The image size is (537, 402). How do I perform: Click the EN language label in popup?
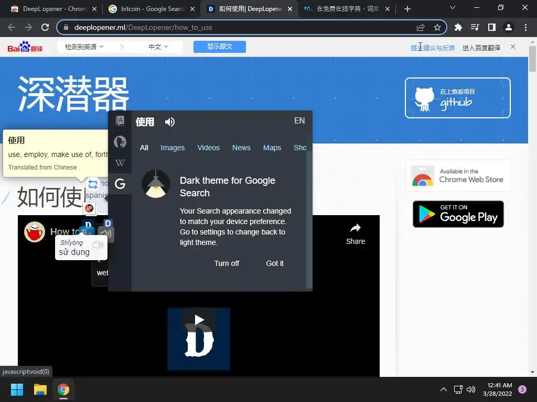pyautogui.click(x=299, y=121)
